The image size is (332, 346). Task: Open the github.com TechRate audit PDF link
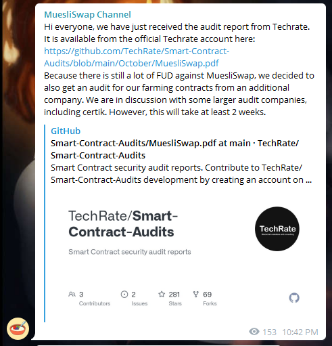[137, 57]
